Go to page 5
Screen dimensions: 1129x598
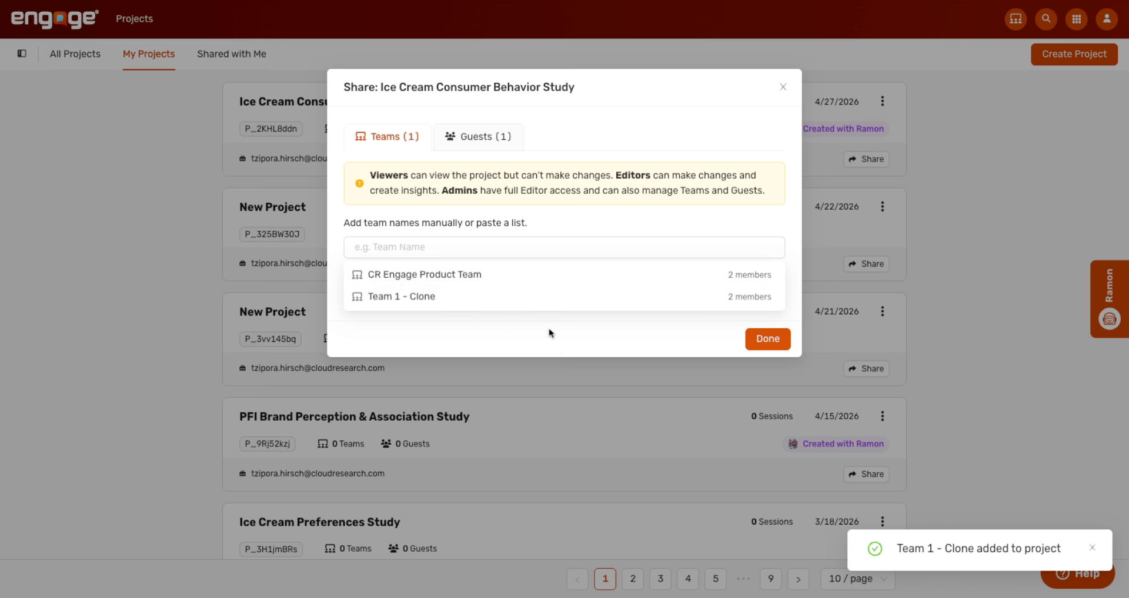pos(716,579)
